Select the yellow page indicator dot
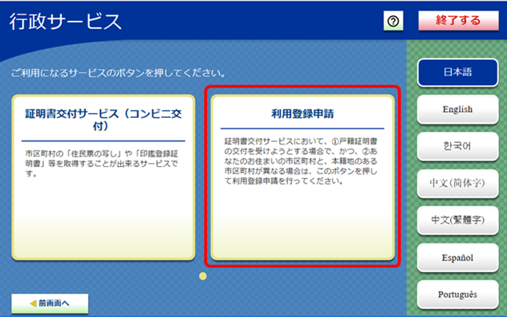This screenshot has height=317, width=507. (203, 276)
